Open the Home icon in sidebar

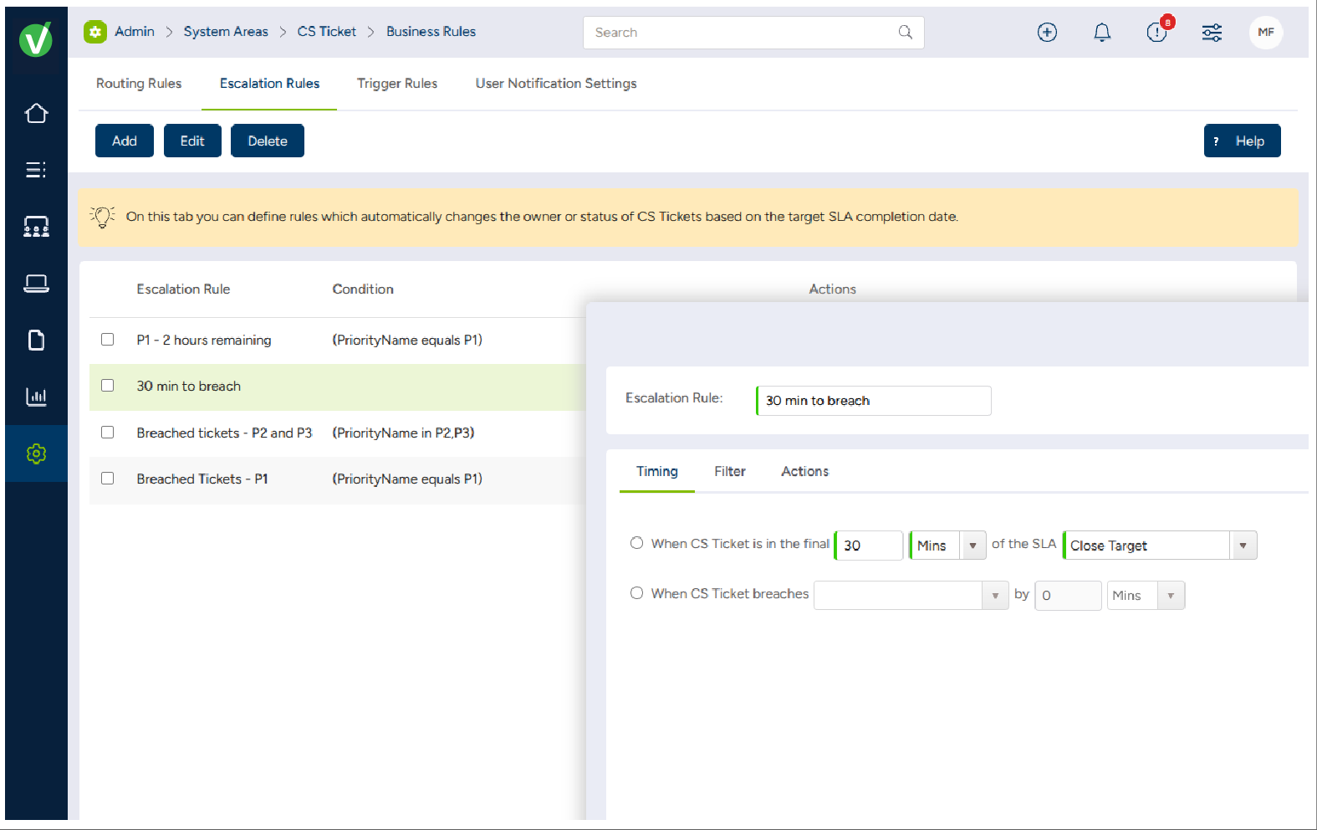(x=36, y=113)
